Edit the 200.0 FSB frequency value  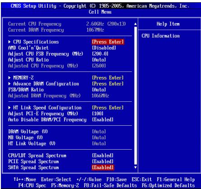click(x=100, y=54)
